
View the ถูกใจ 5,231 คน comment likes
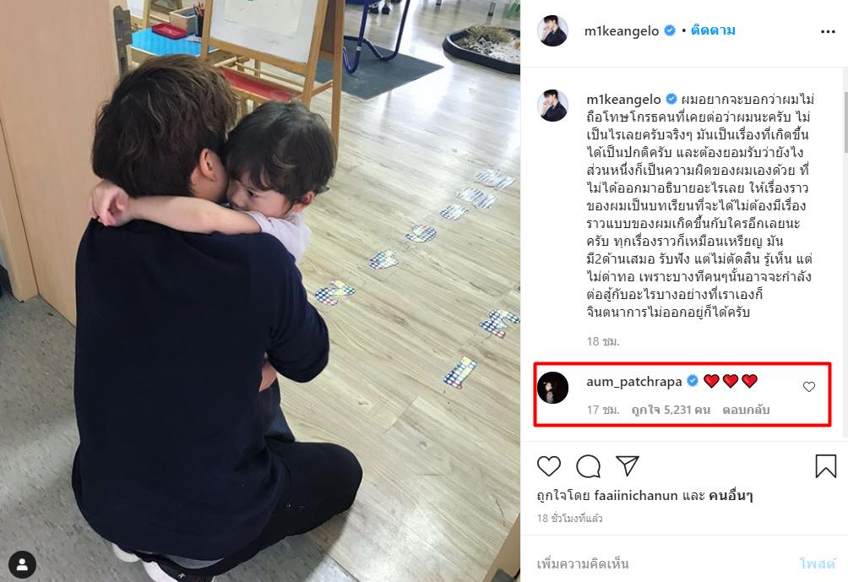tap(671, 410)
